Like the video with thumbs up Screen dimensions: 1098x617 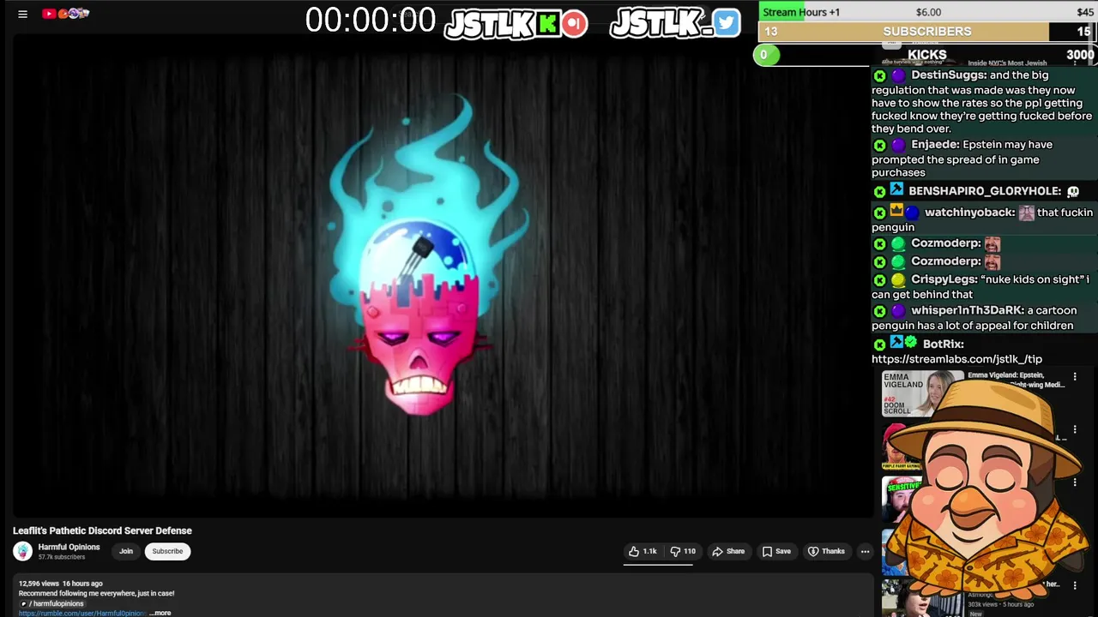click(x=643, y=551)
